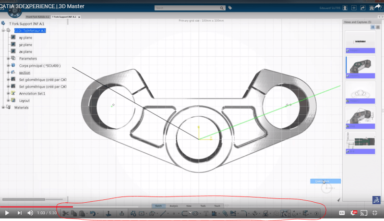Click the scissors Cut icon in toolbar
Viewport: 384px width, 221px height.
coord(66,213)
